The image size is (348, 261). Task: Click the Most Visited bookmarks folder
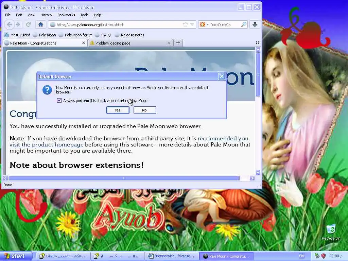point(17,35)
